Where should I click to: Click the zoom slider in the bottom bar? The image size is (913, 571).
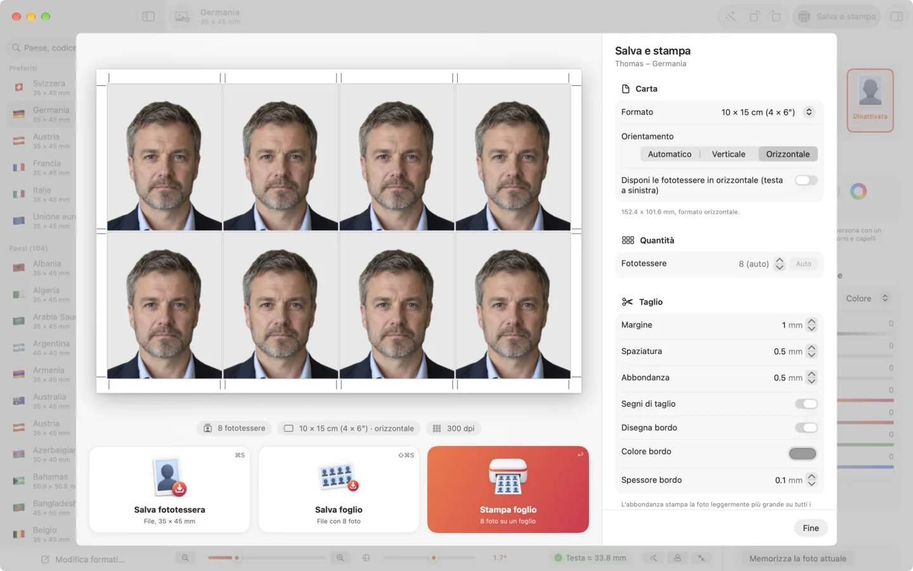[x=267, y=558]
